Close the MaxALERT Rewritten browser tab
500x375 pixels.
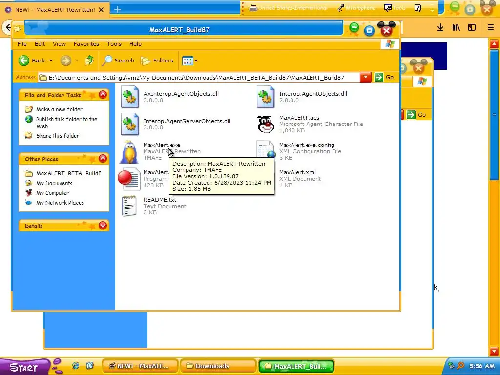[x=101, y=10]
